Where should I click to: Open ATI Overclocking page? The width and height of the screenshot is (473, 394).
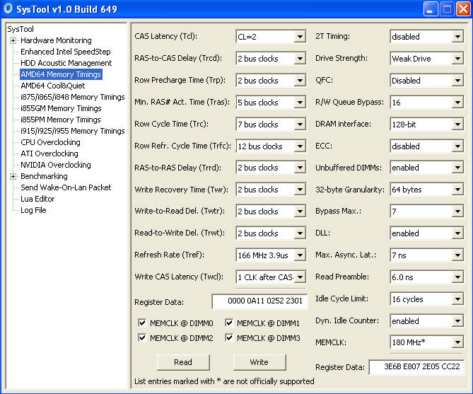point(49,153)
